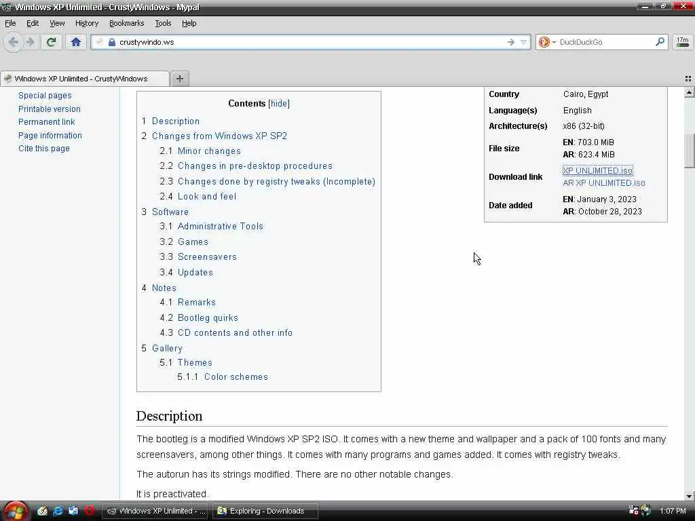This screenshot has height=521, width=695.
Task: Click the page scrollbar down arrow
Action: point(689,496)
